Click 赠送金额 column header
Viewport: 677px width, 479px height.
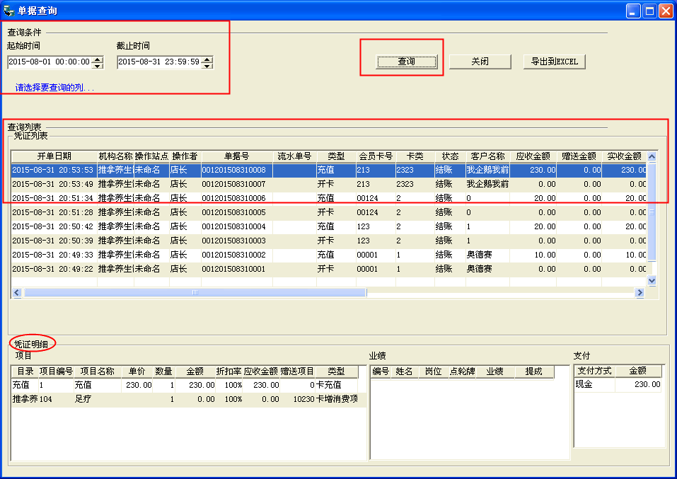tap(579, 156)
